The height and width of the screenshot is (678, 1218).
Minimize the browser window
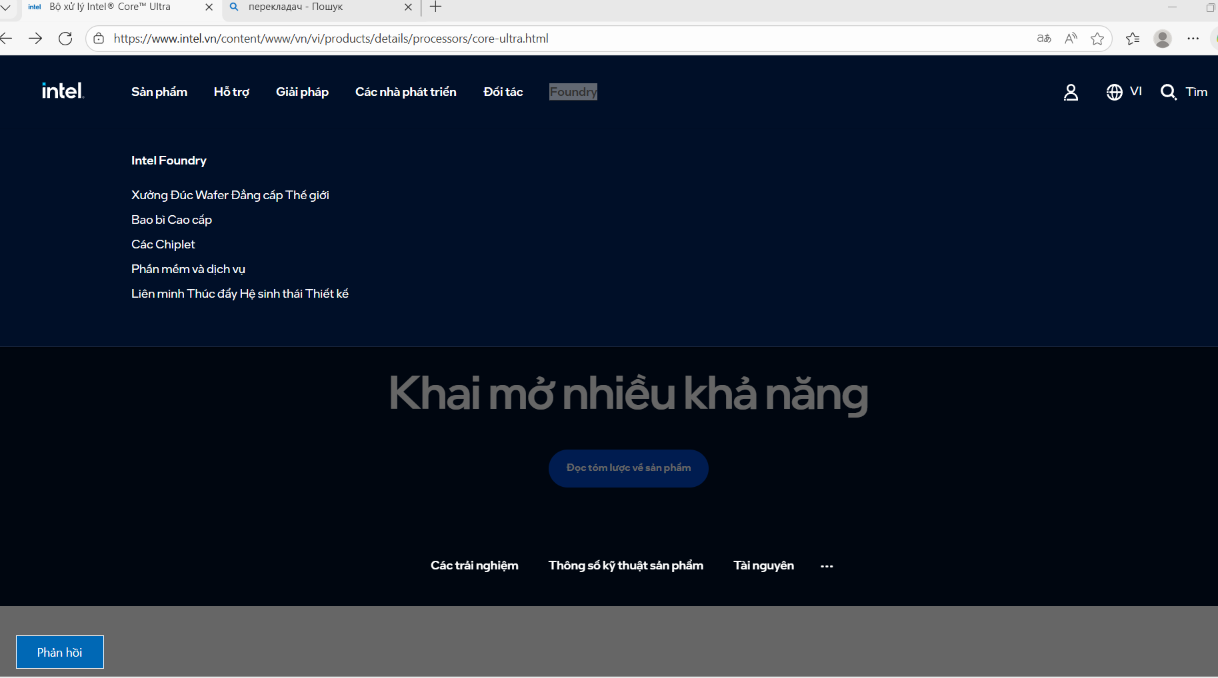tap(1172, 7)
